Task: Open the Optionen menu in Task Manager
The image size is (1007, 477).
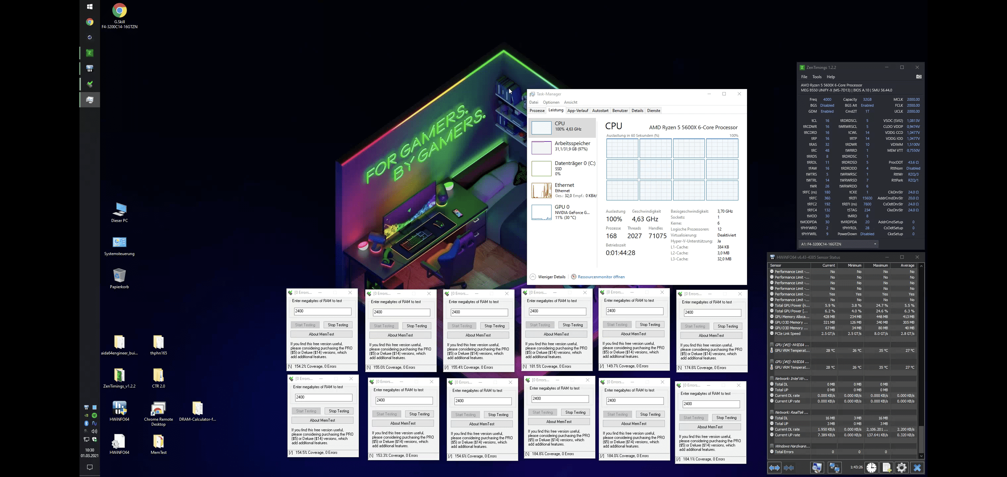Action: [551, 102]
